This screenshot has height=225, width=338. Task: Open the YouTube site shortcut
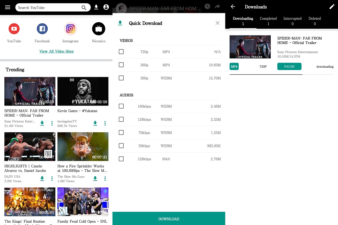tap(14, 29)
